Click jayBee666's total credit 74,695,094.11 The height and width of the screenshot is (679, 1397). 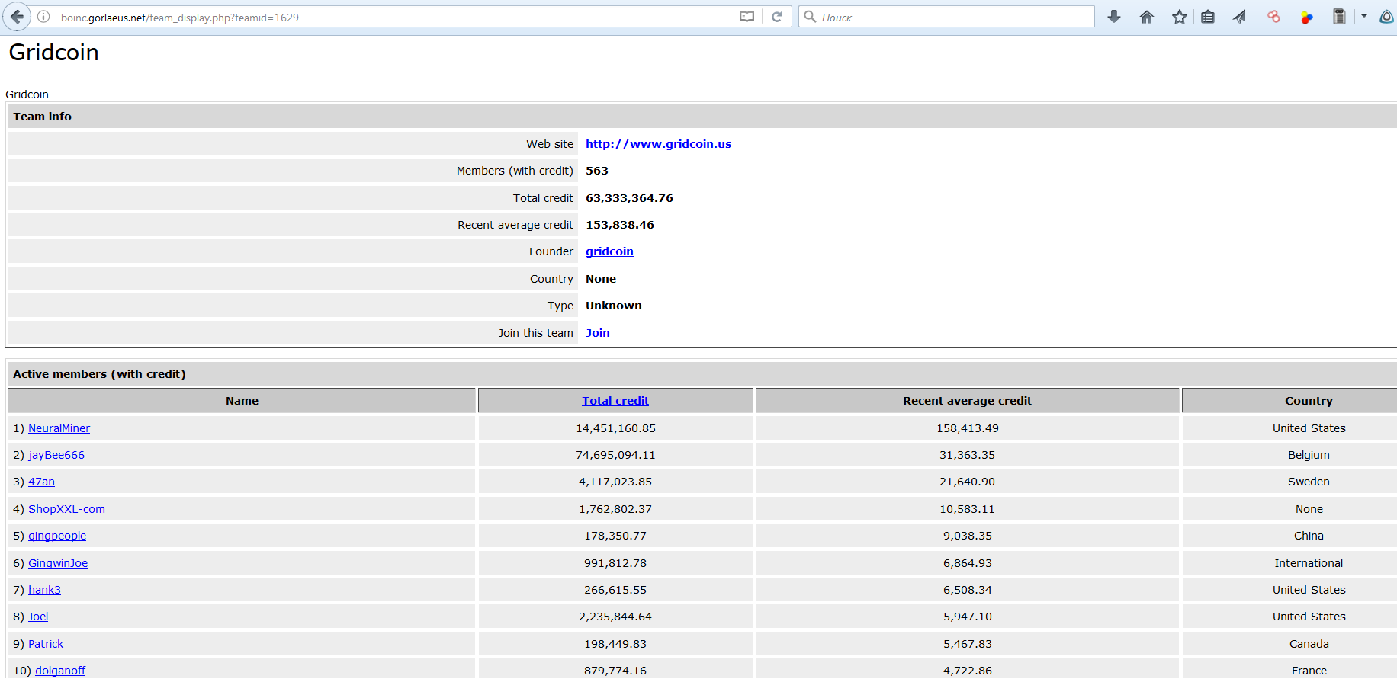pyautogui.click(x=615, y=455)
